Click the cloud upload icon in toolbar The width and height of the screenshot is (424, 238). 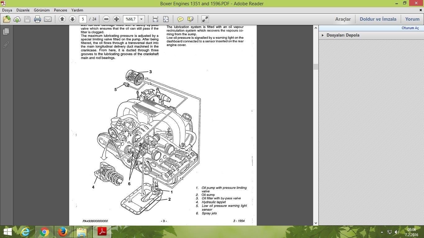(17, 19)
